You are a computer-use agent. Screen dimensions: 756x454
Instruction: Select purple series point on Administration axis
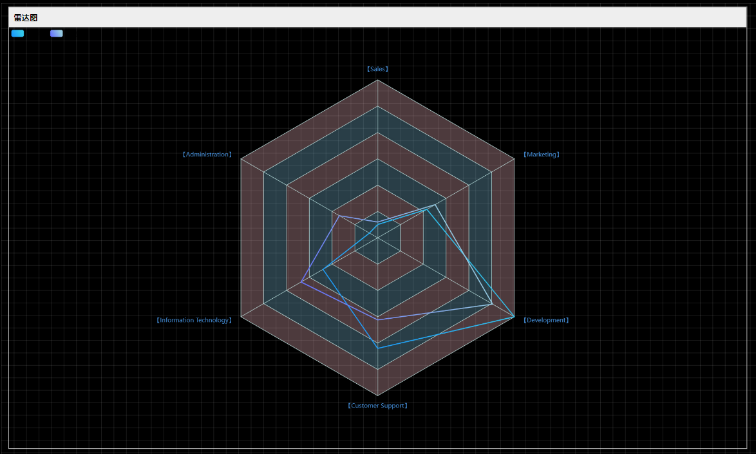[x=339, y=216]
